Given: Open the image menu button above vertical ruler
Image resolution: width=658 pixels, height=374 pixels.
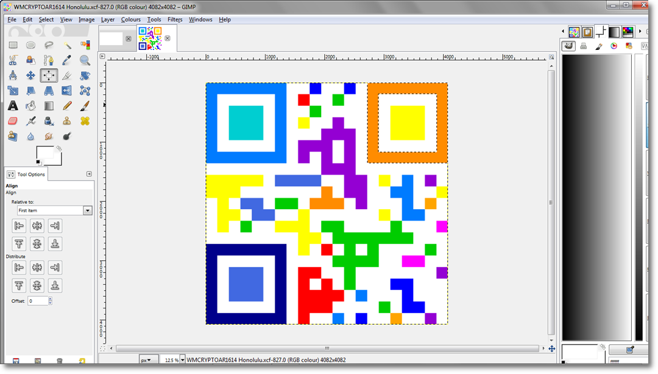Looking at the screenshot, I should 102,56.
